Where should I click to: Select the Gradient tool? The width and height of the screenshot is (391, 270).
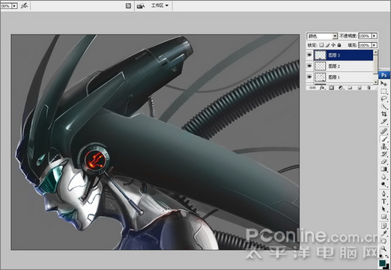click(x=384, y=169)
